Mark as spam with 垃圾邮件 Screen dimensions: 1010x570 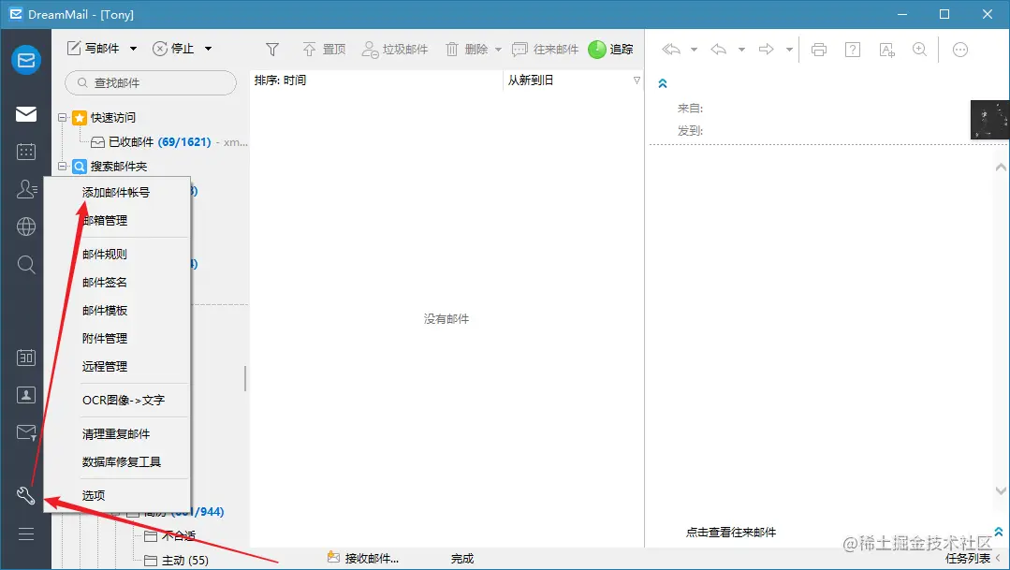pos(395,49)
